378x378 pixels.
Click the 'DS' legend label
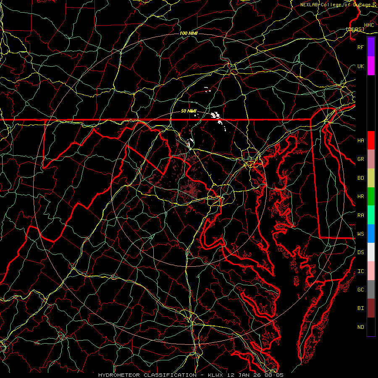[x=361, y=252]
